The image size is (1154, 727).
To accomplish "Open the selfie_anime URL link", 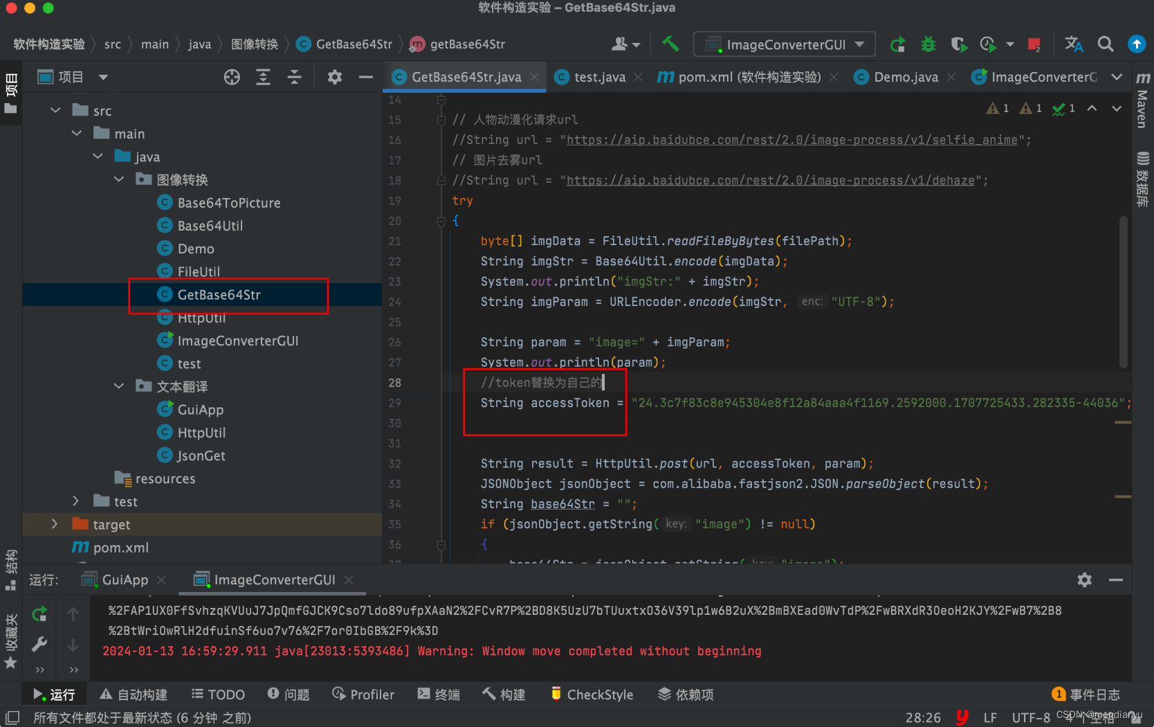I will point(792,140).
